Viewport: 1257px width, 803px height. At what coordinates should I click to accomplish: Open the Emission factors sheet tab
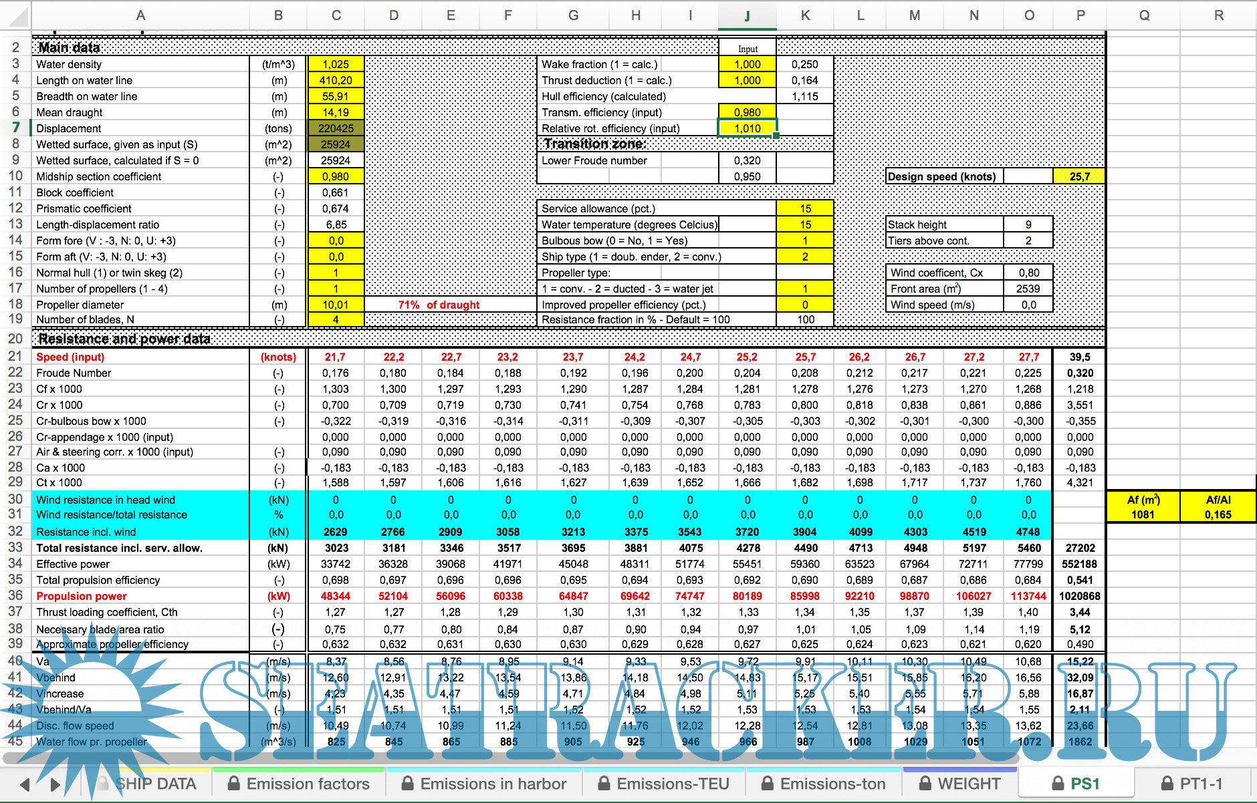click(x=298, y=784)
